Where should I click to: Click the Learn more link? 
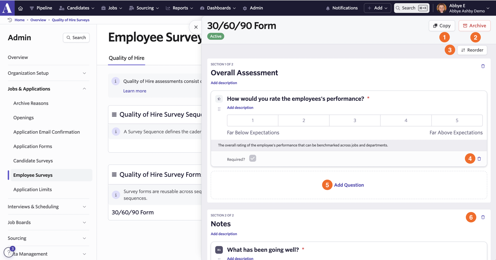[x=135, y=91]
